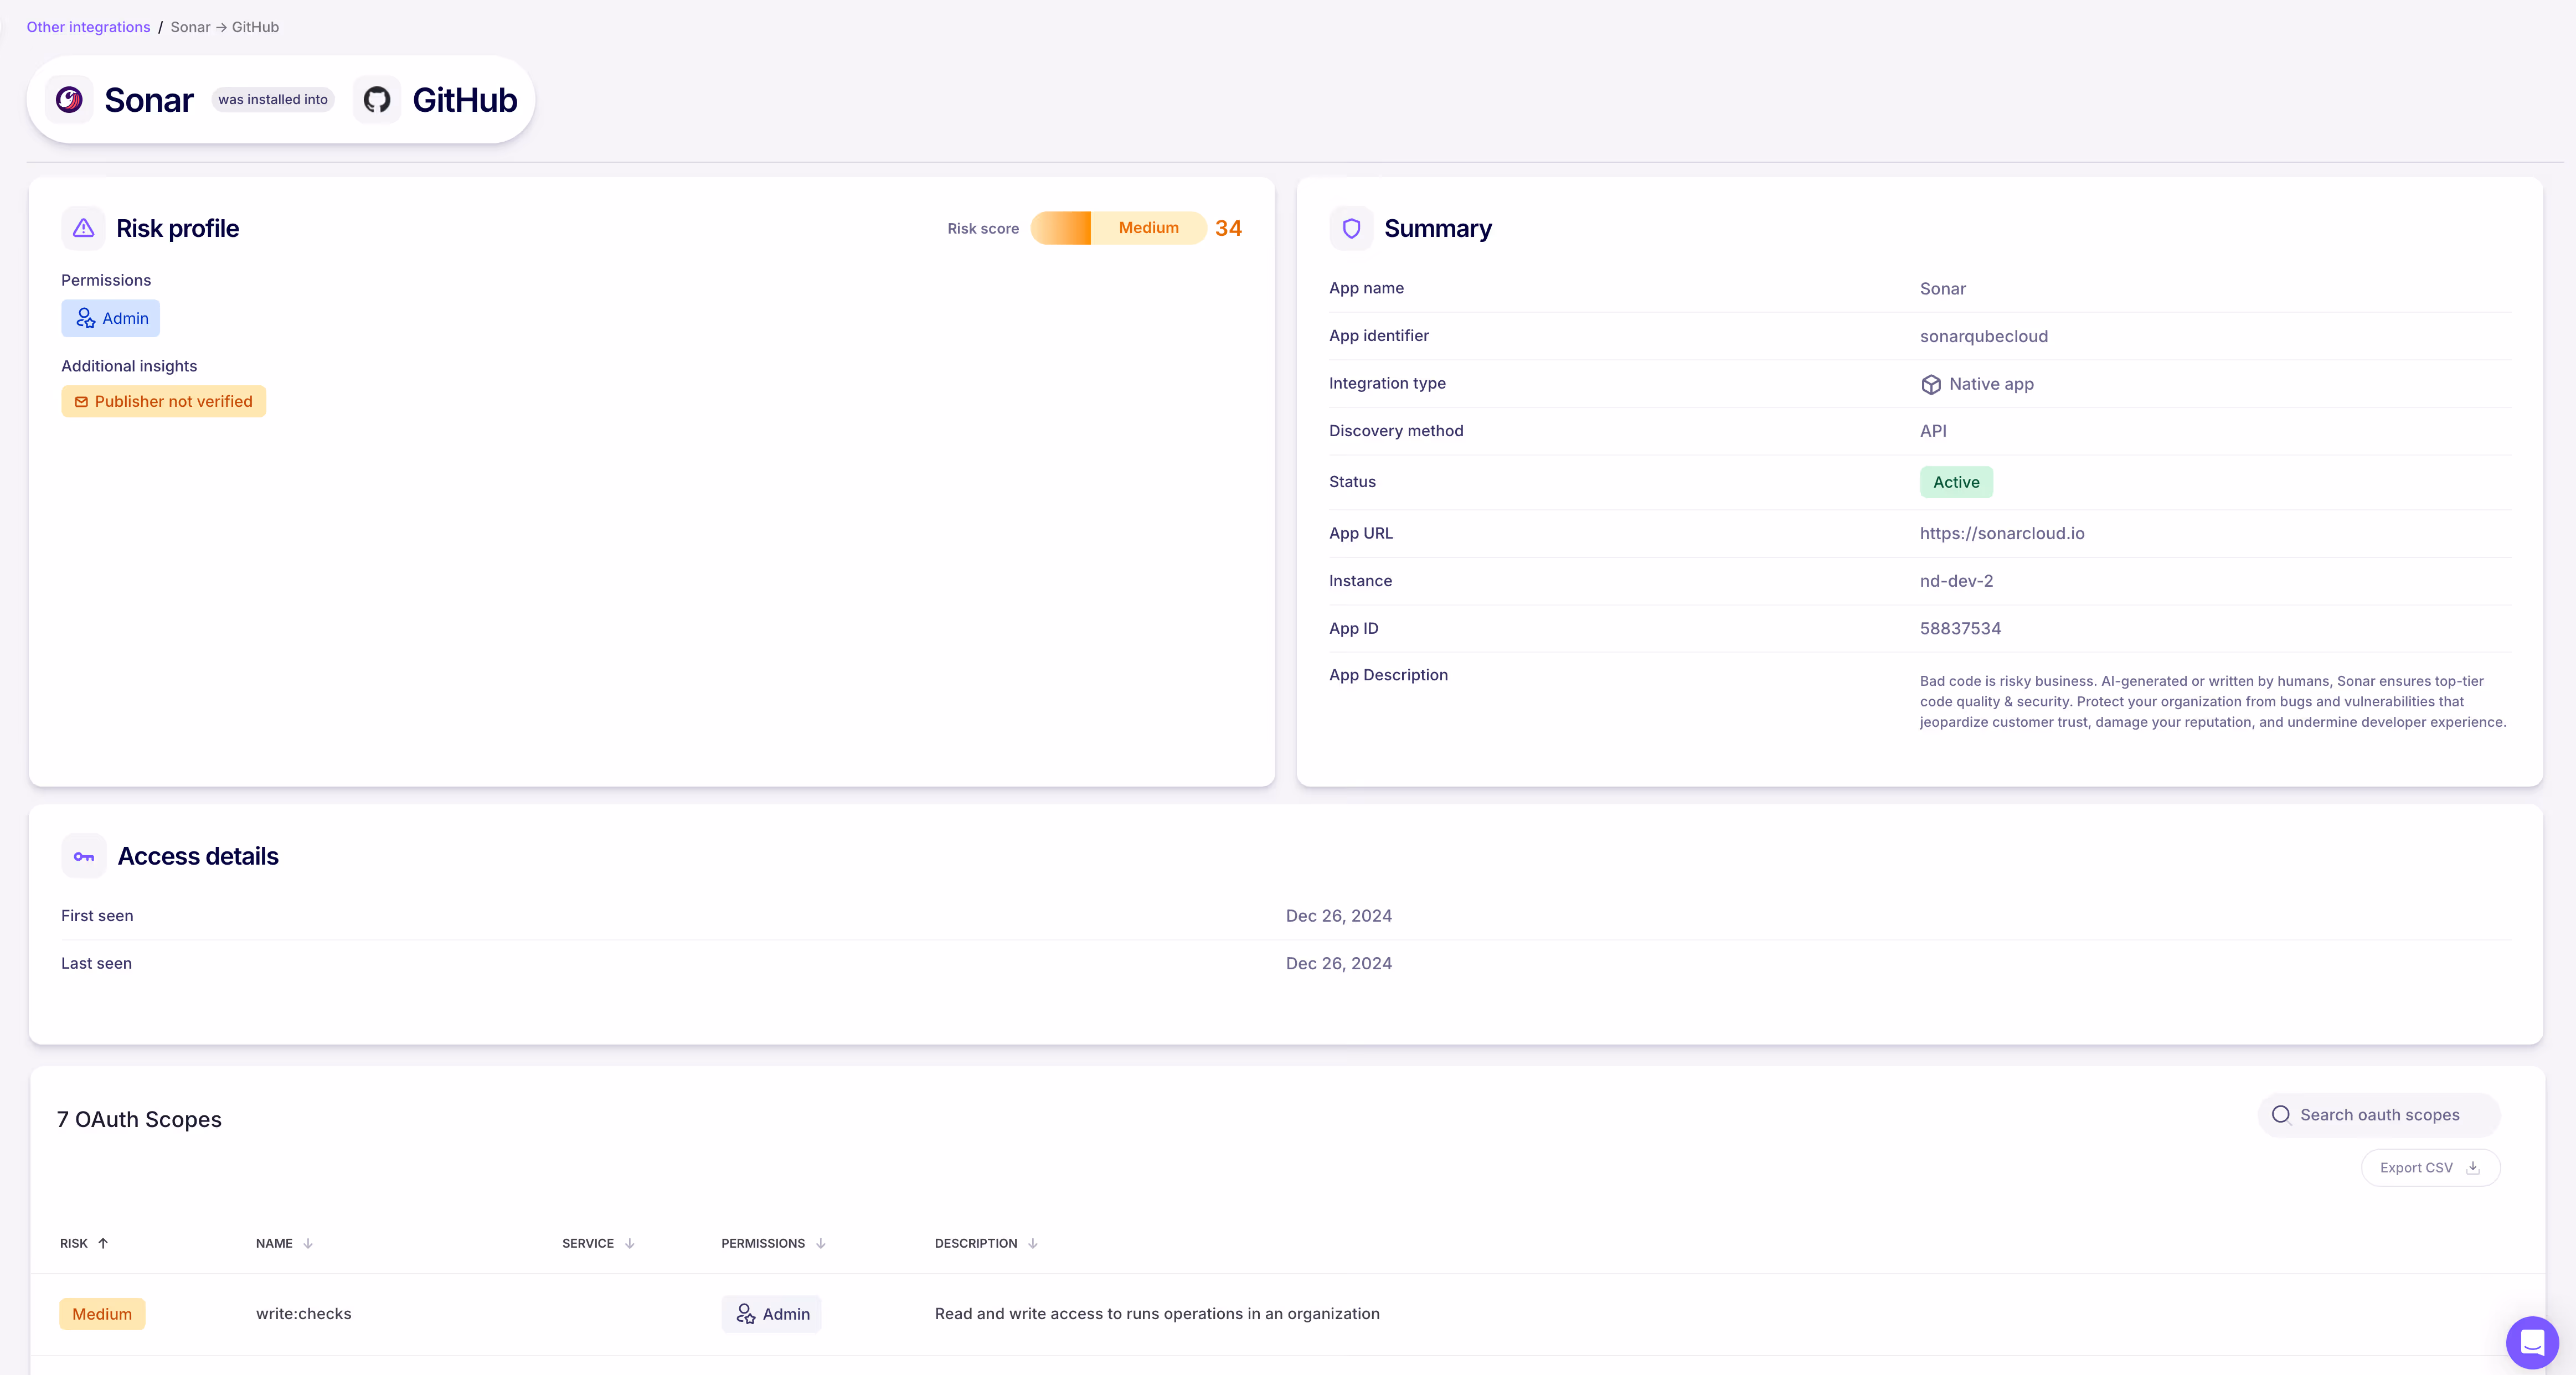Viewport: 2576px width, 1375px height.
Task: Open the chat support widget
Action: 2532,1342
